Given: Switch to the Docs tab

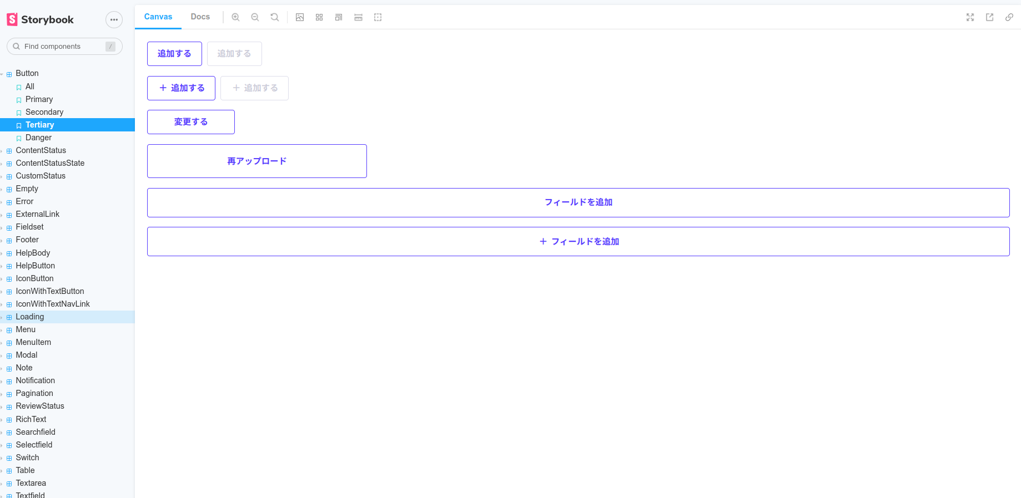Looking at the screenshot, I should pos(200,17).
